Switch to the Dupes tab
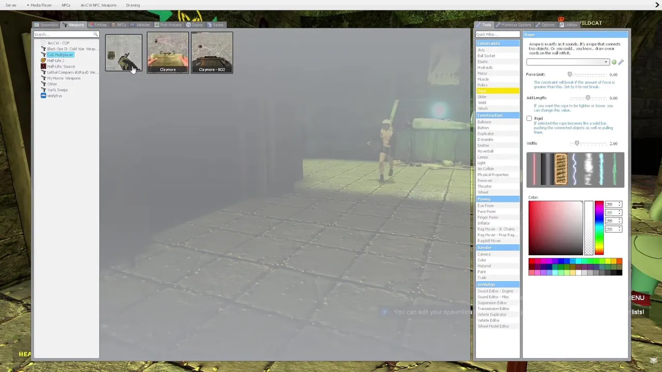This screenshot has height=372, width=662. point(194,25)
